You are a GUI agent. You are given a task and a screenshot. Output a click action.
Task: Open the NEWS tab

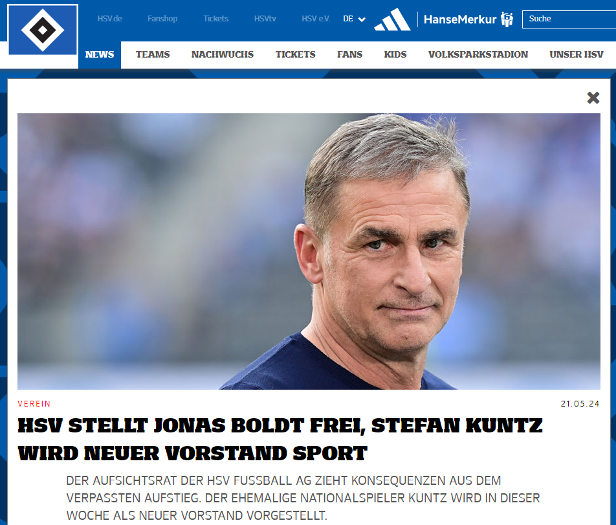click(100, 54)
